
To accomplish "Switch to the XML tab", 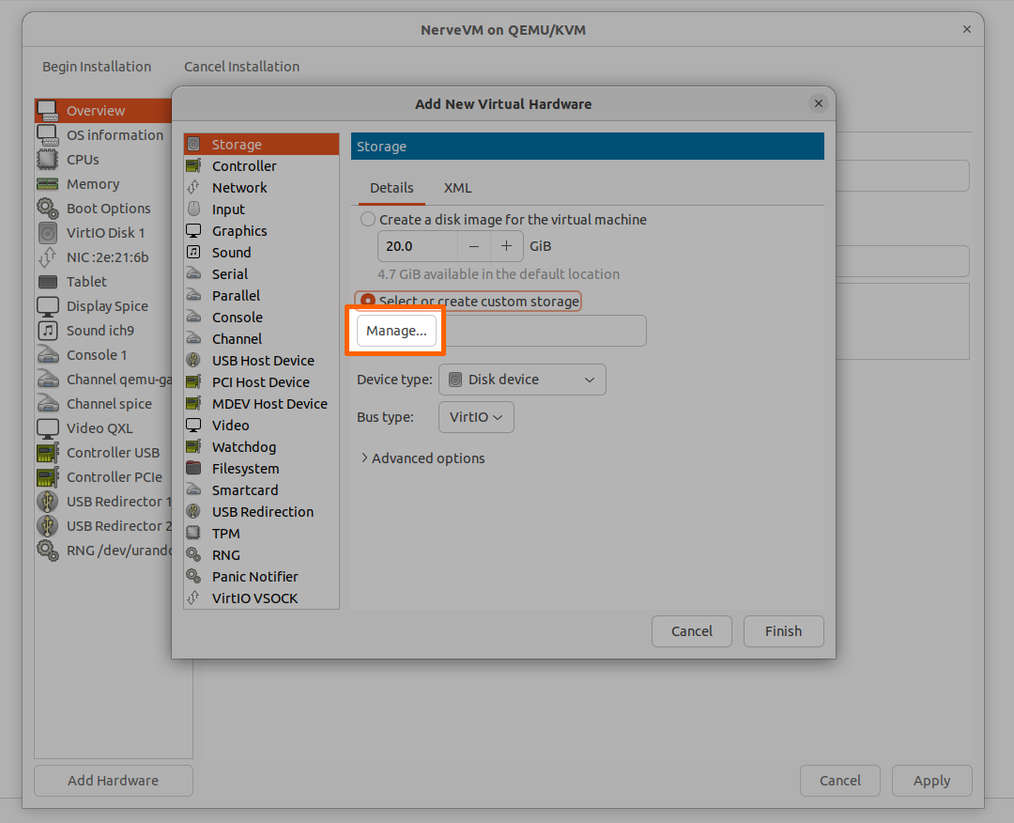I will 457,188.
